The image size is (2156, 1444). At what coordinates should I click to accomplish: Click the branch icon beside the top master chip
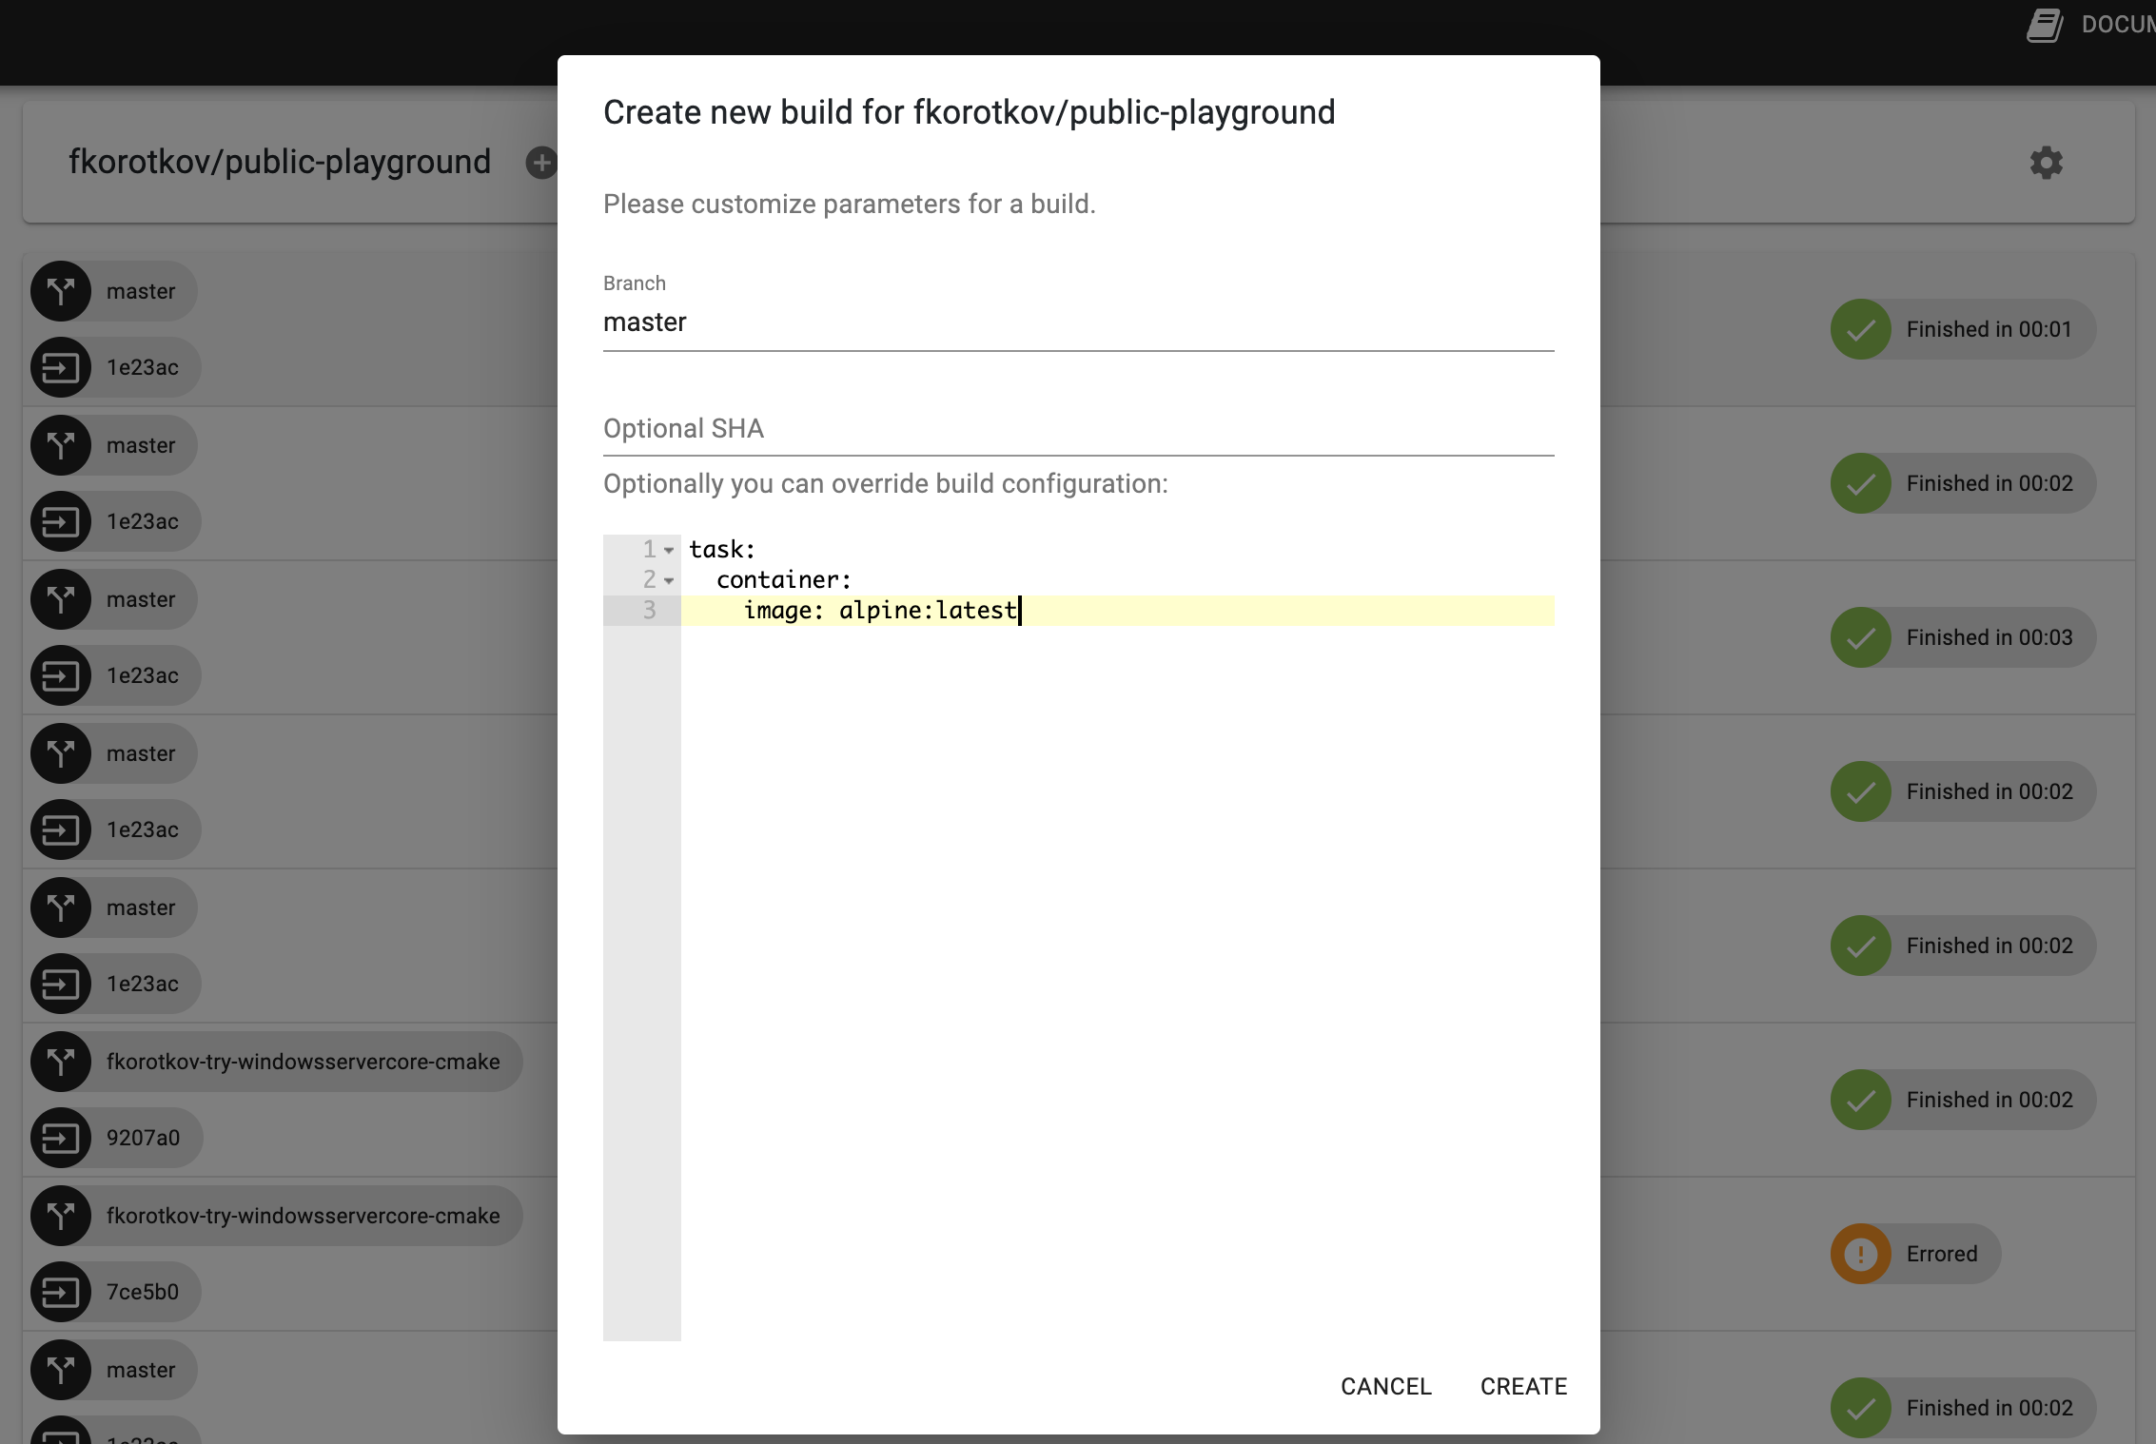point(61,290)
